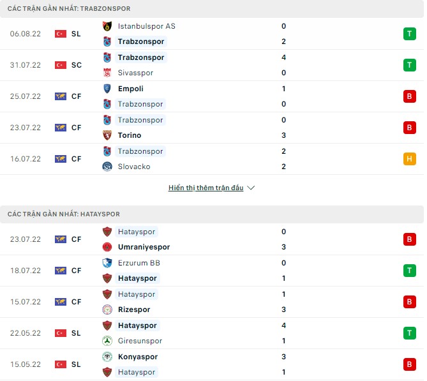Click the Erzurum BB club crest

coord(107,263)
